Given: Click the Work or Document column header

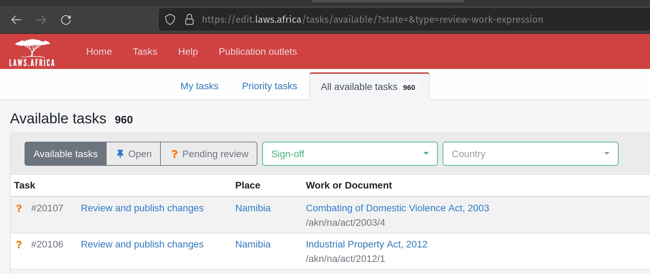Looking at the screenshot, I should point(349,185).
